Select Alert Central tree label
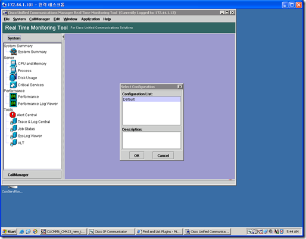Screen dimensions: 306x239 [x=27, y=115]
